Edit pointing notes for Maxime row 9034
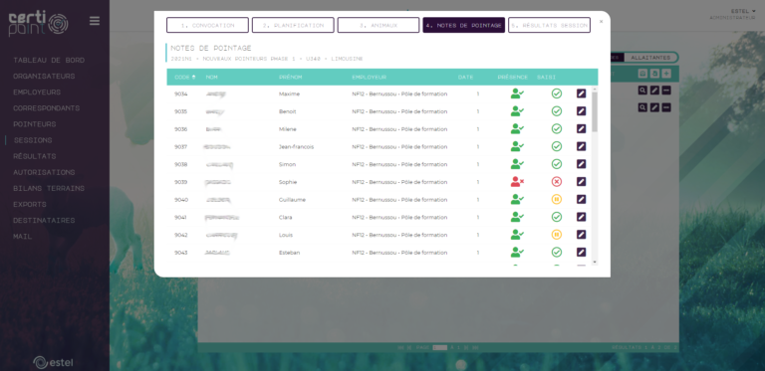765x371 pixels. pyautogui.click(x=581, y=93)
